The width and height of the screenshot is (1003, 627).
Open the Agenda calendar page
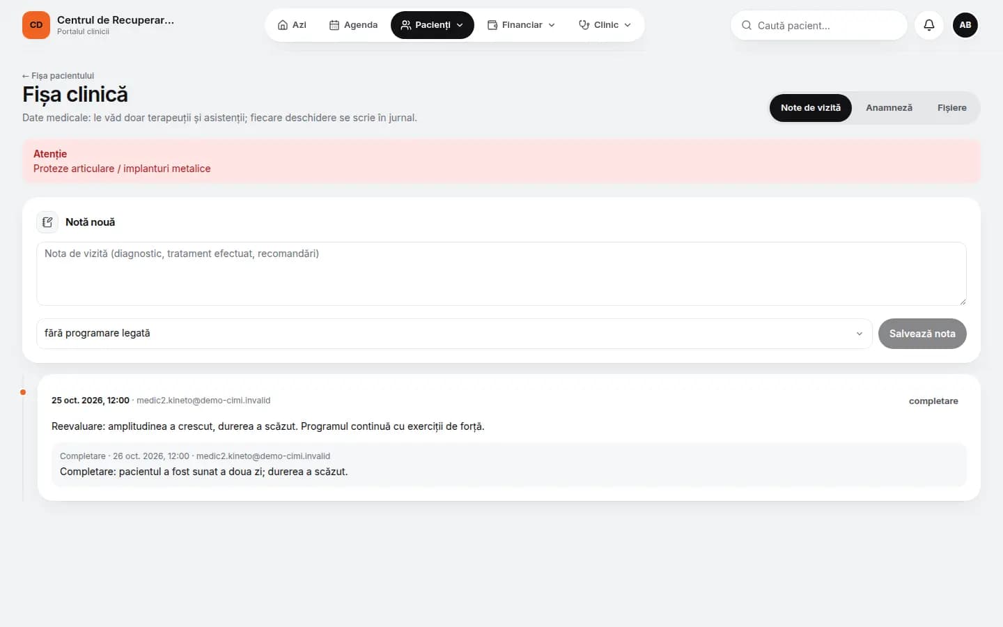click(353, 25)
